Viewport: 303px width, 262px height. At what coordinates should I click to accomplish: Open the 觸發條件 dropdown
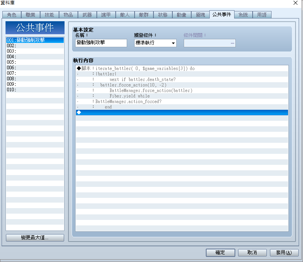[x=155, y=43]
